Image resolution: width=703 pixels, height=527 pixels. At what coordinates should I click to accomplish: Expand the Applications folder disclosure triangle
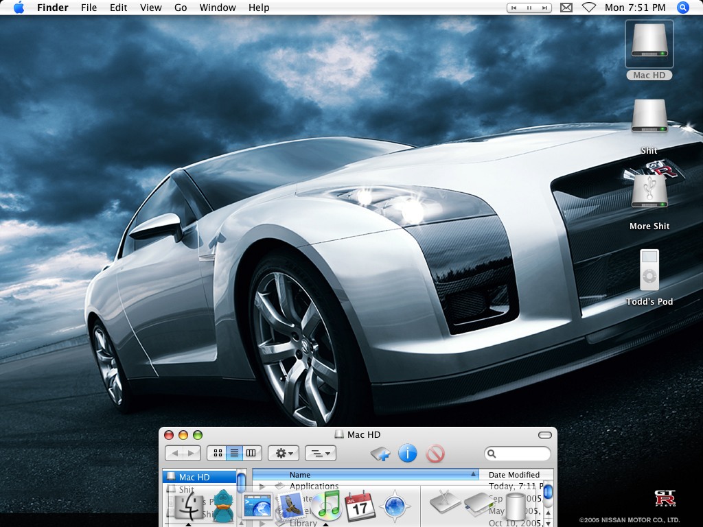click(262, 487)
